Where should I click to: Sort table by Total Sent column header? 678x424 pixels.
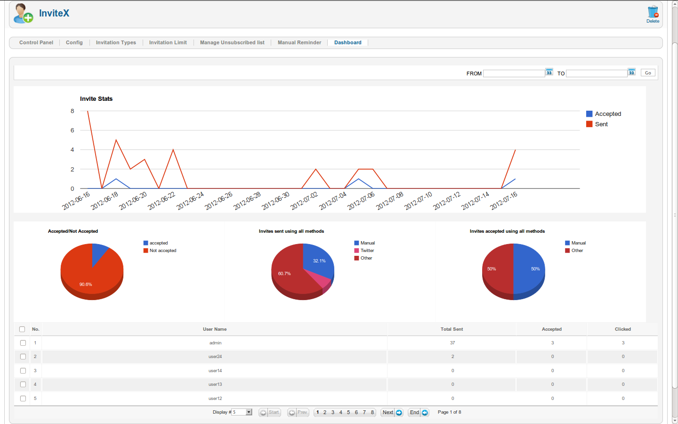452,329
